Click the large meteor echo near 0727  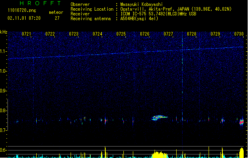pyautogui.click(x=159, y=118)
